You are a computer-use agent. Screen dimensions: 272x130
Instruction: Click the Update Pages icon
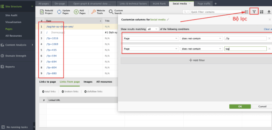tap(59, 12)
